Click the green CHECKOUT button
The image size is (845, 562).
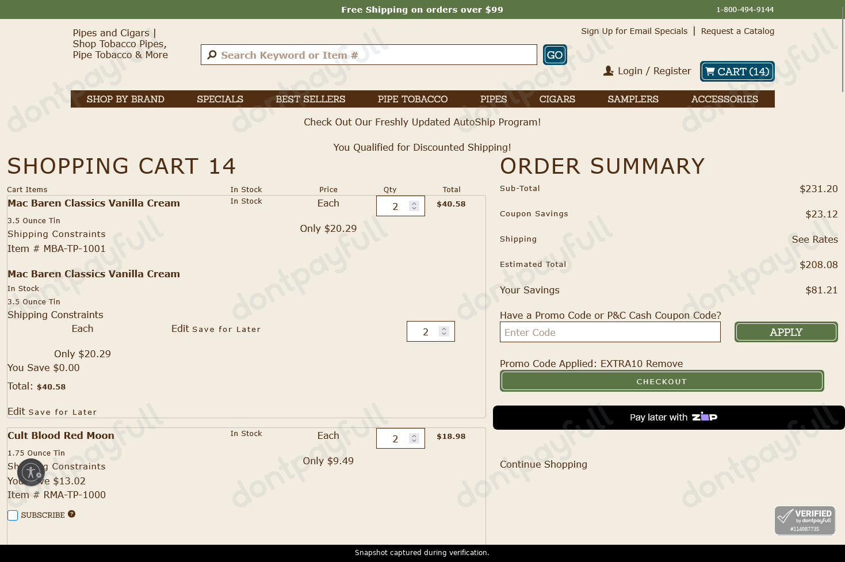(x=662, y=381)
